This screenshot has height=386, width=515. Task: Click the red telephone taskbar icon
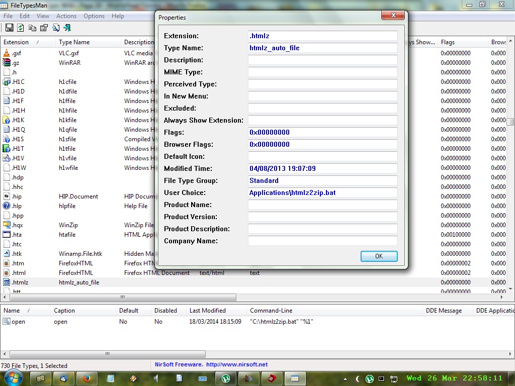[x=272, y=378]
